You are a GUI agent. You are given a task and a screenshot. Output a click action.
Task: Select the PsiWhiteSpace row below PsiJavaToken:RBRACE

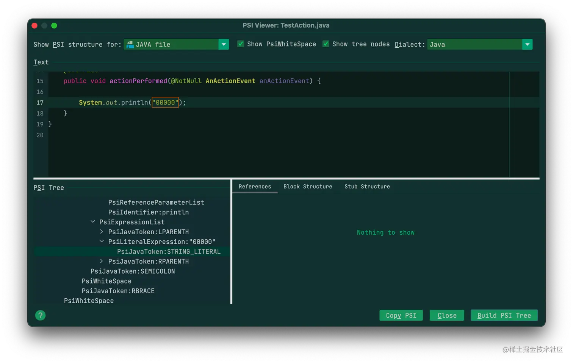pos(89,301)
